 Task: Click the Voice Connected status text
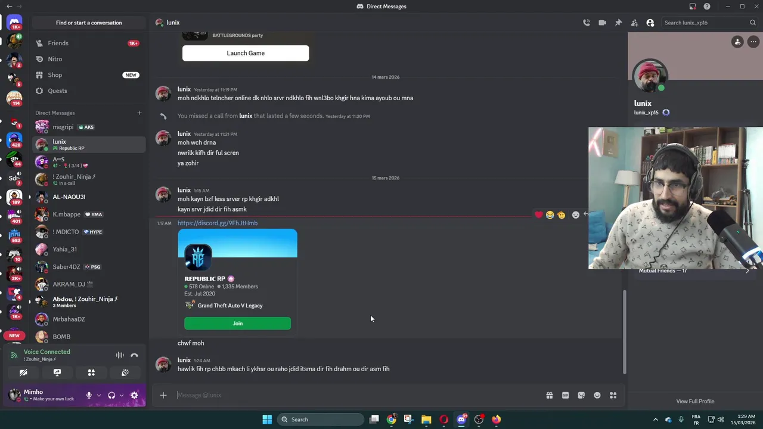47,352
